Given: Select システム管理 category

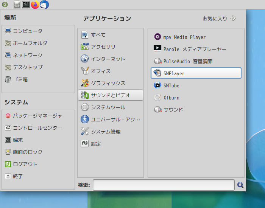Looking at the screenshot, I should click(x=111, y=132).
